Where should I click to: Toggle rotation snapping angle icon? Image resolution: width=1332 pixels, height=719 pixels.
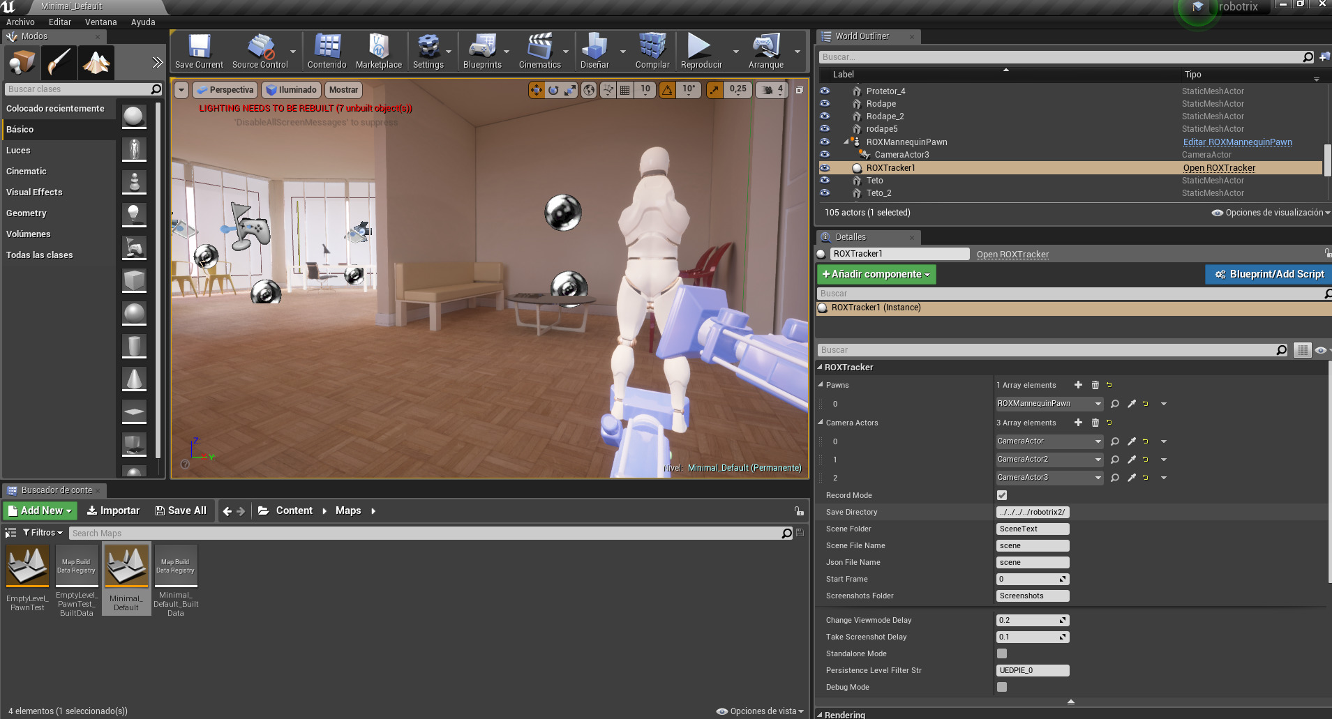(668, 90)
